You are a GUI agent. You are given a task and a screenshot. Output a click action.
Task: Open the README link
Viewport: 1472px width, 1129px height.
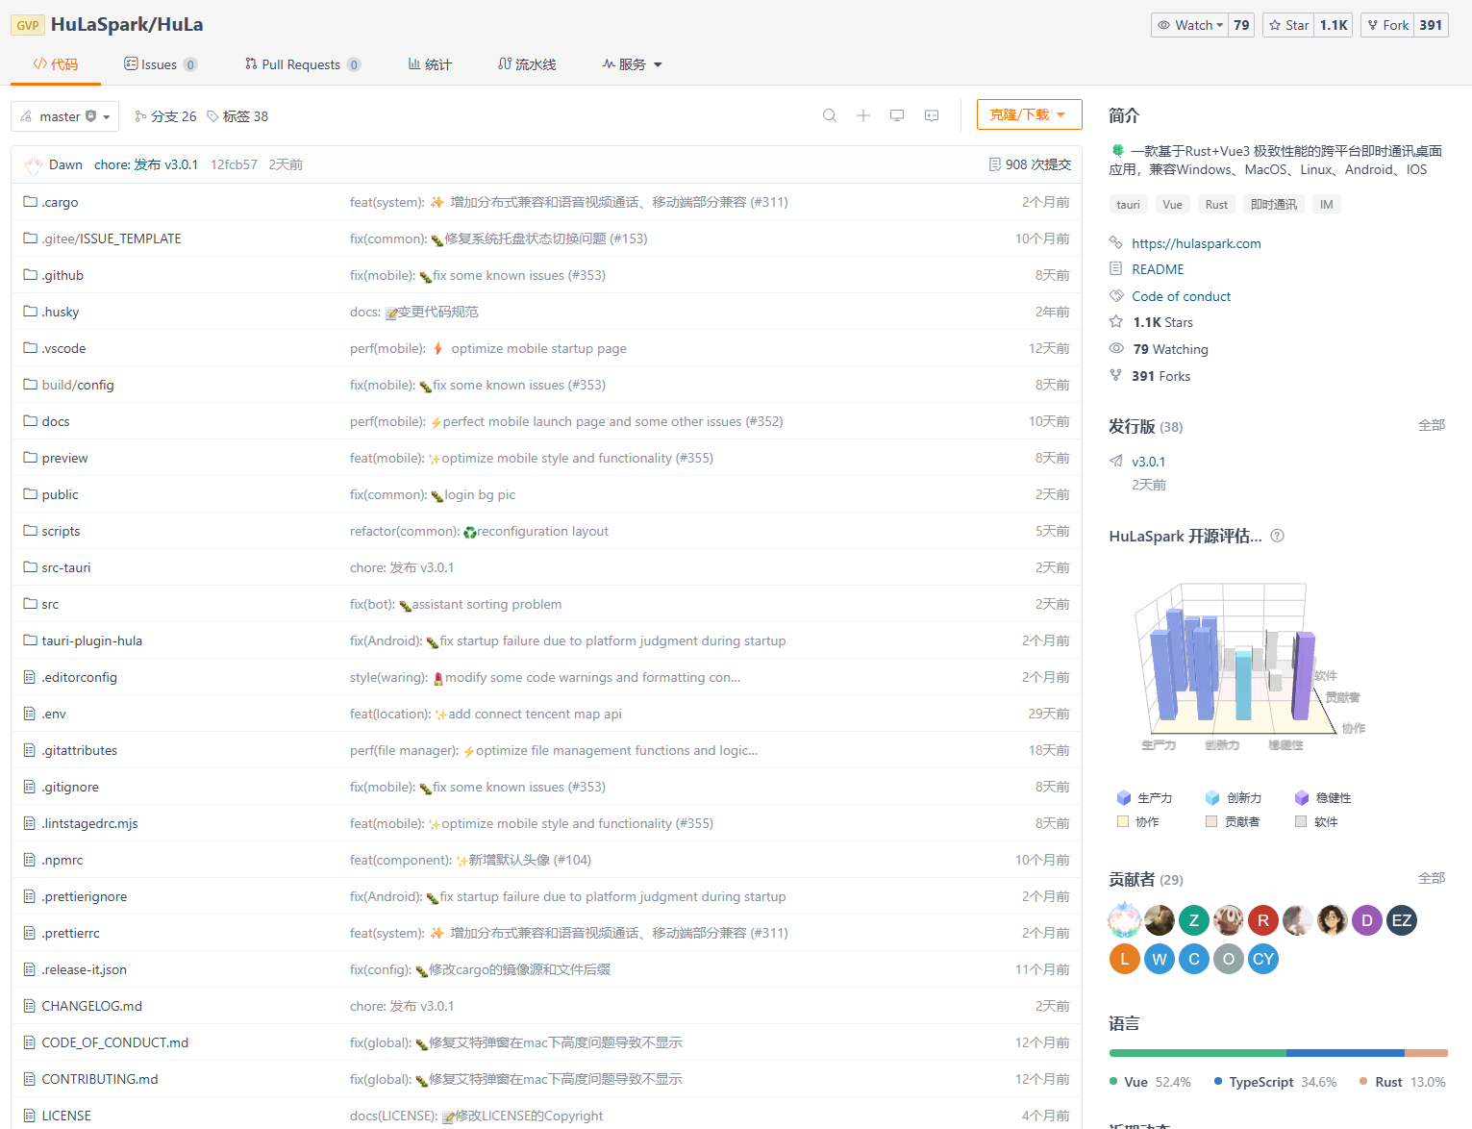(1158, 269)
